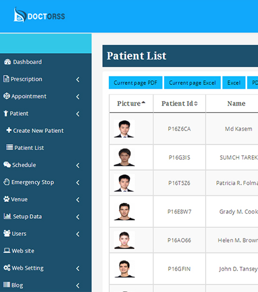The image size is (258, 292).
Task: Open SUMCH TAREK's patient photo
Action: click(124, 157)
